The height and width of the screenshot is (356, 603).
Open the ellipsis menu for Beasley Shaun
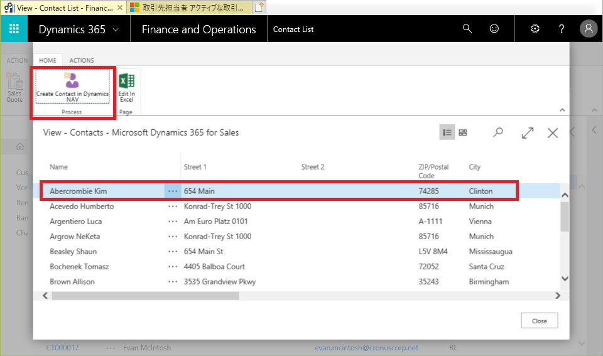(173, 251)
